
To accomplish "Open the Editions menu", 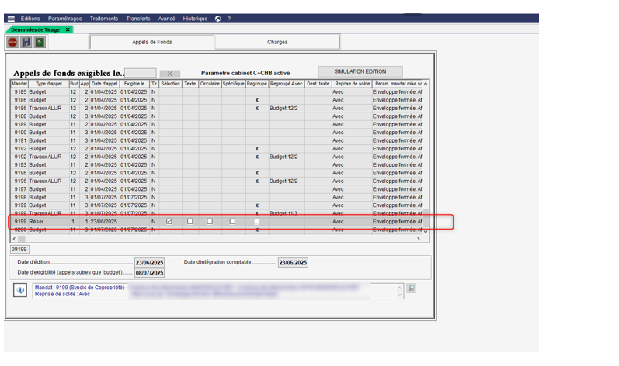I will point(30,18).
